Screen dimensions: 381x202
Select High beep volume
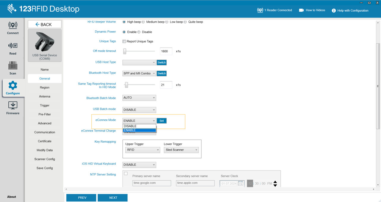(x=124, y=22)
